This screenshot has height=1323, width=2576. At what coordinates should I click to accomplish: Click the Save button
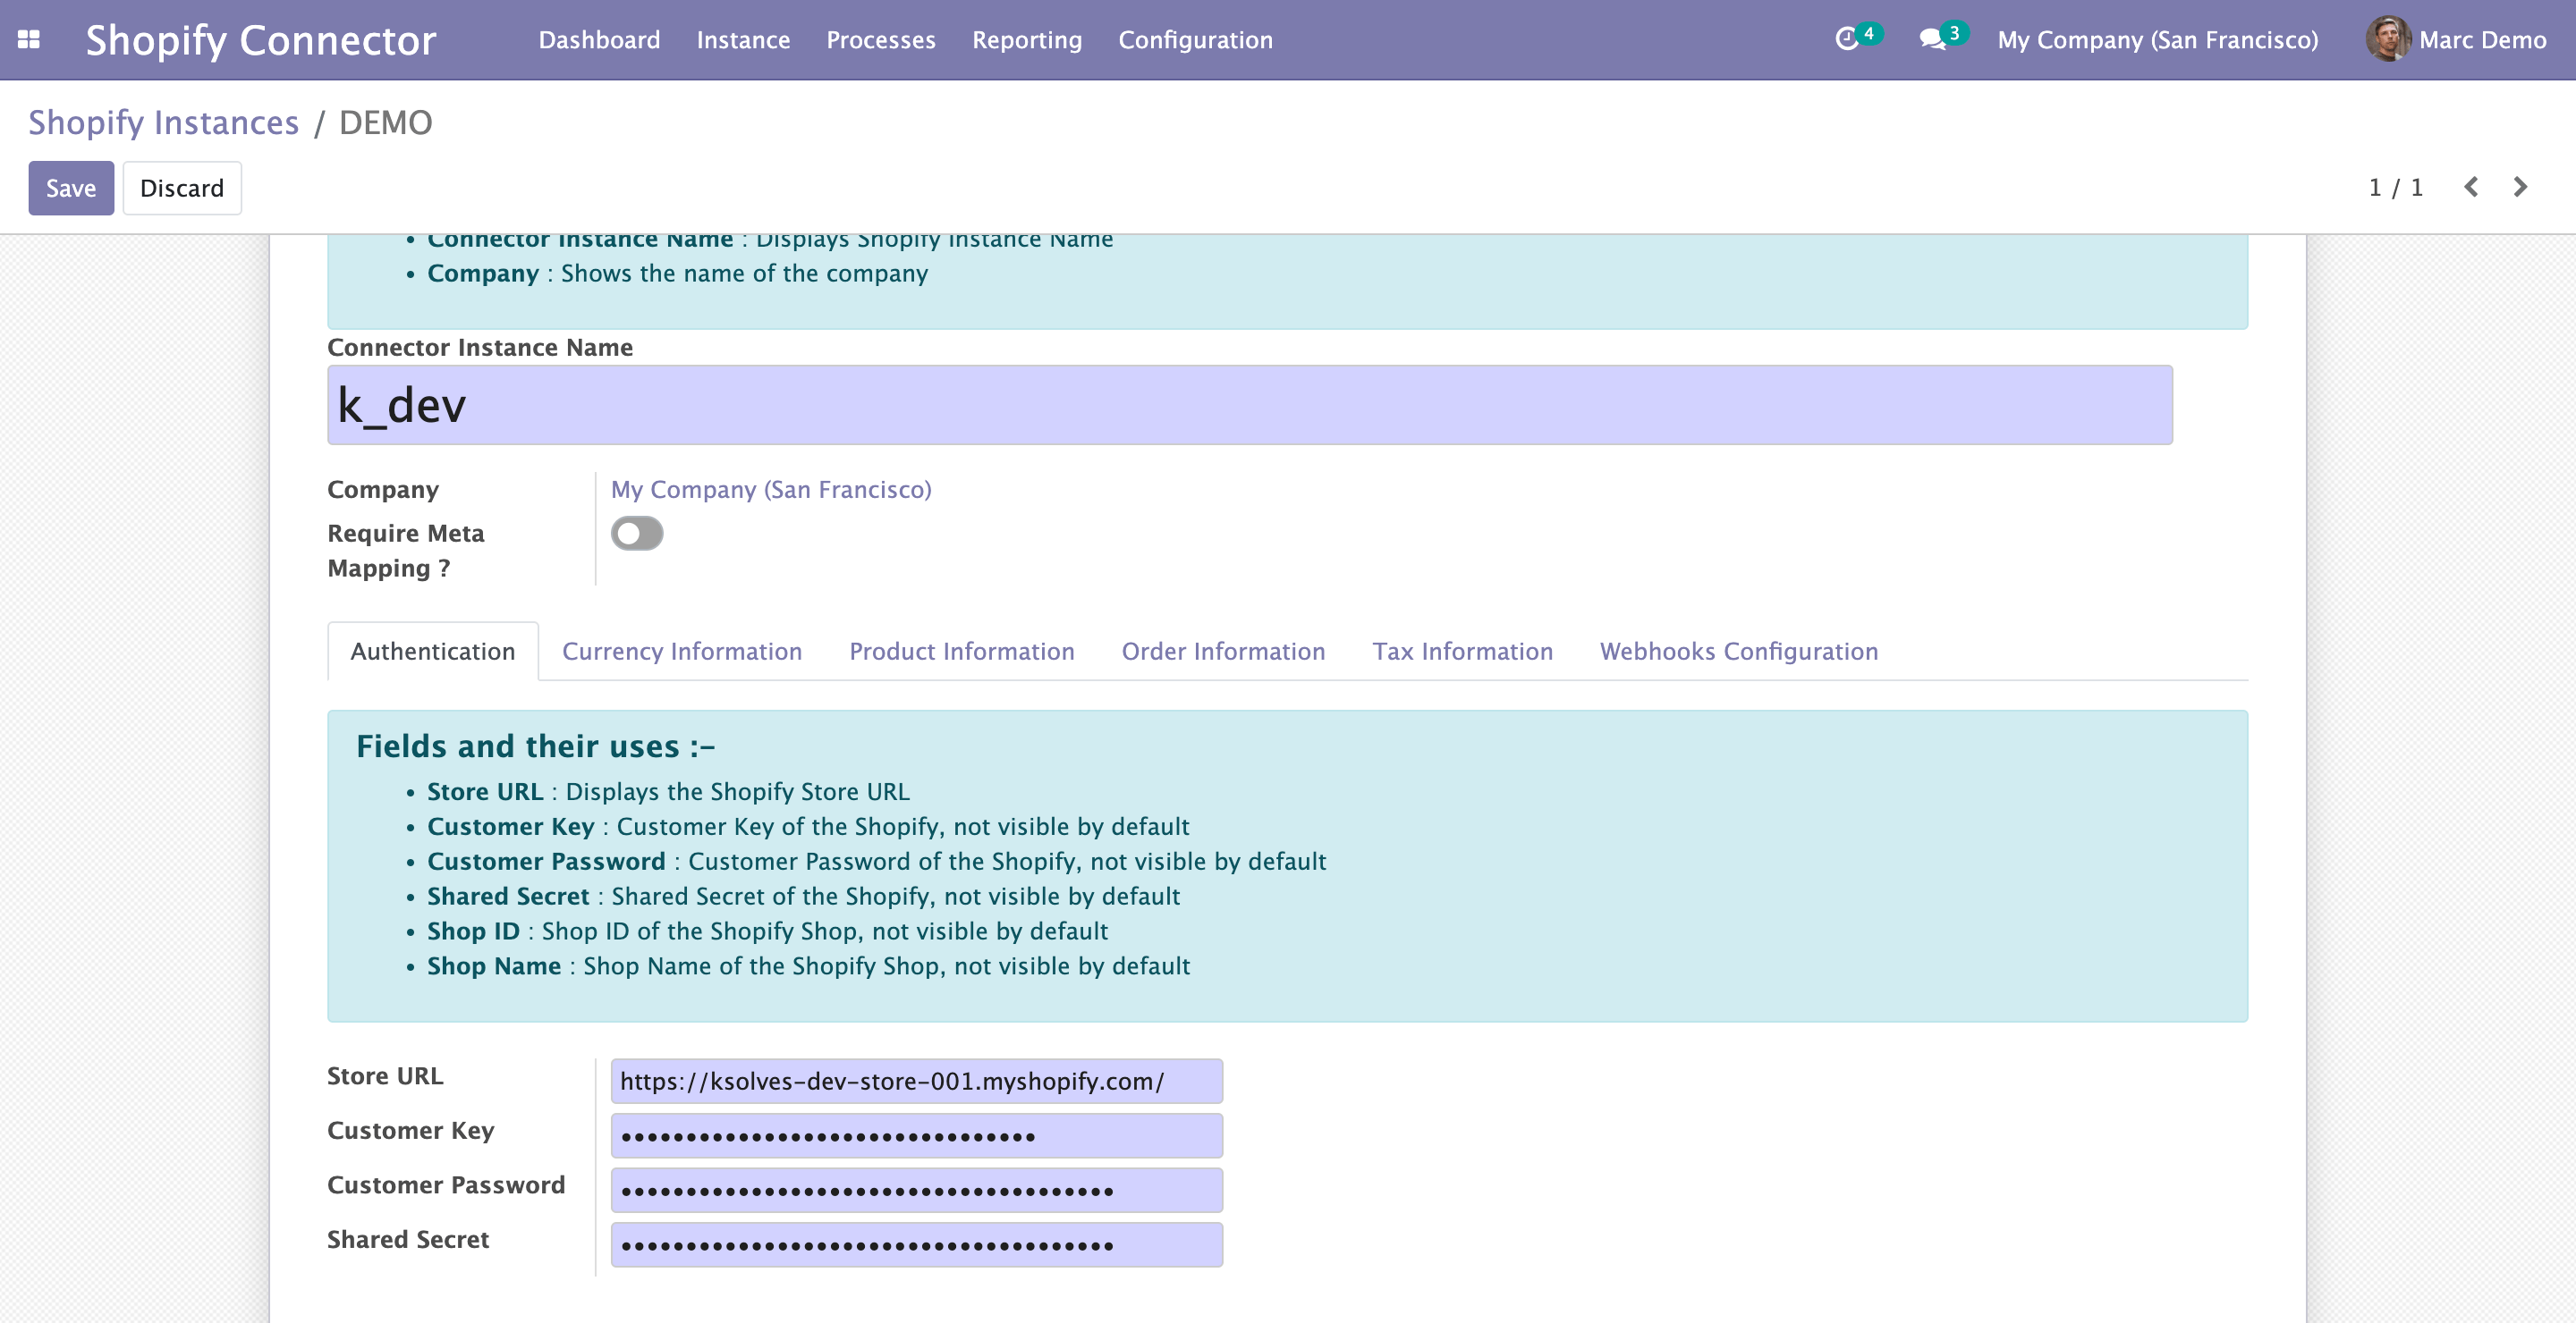[x=71, y=188]
